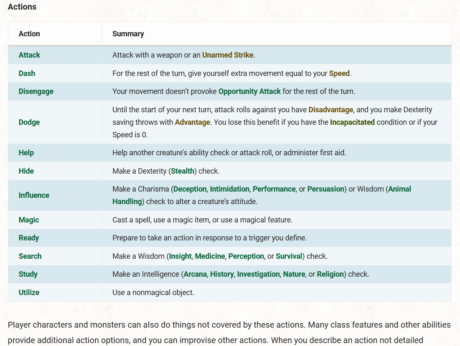Select the Influence action link
Screen dimensions: 460x346
[34, 195]
